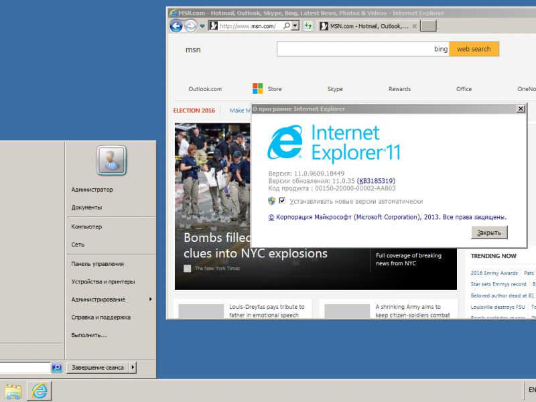Click the Back arrow in Internet Explorer
The width and height of the screenshot is (536, 402).
pyautogui.click(x=176, y=26)
